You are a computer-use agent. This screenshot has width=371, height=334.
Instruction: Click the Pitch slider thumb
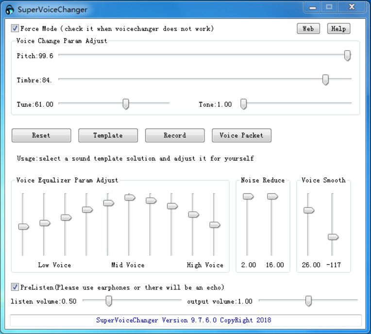tap(347, 56)
